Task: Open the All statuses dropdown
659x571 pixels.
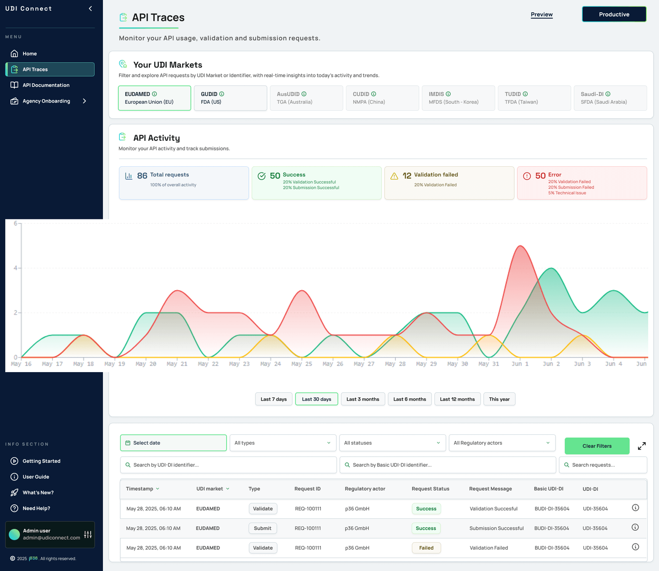Action: (x=392, y=443)
